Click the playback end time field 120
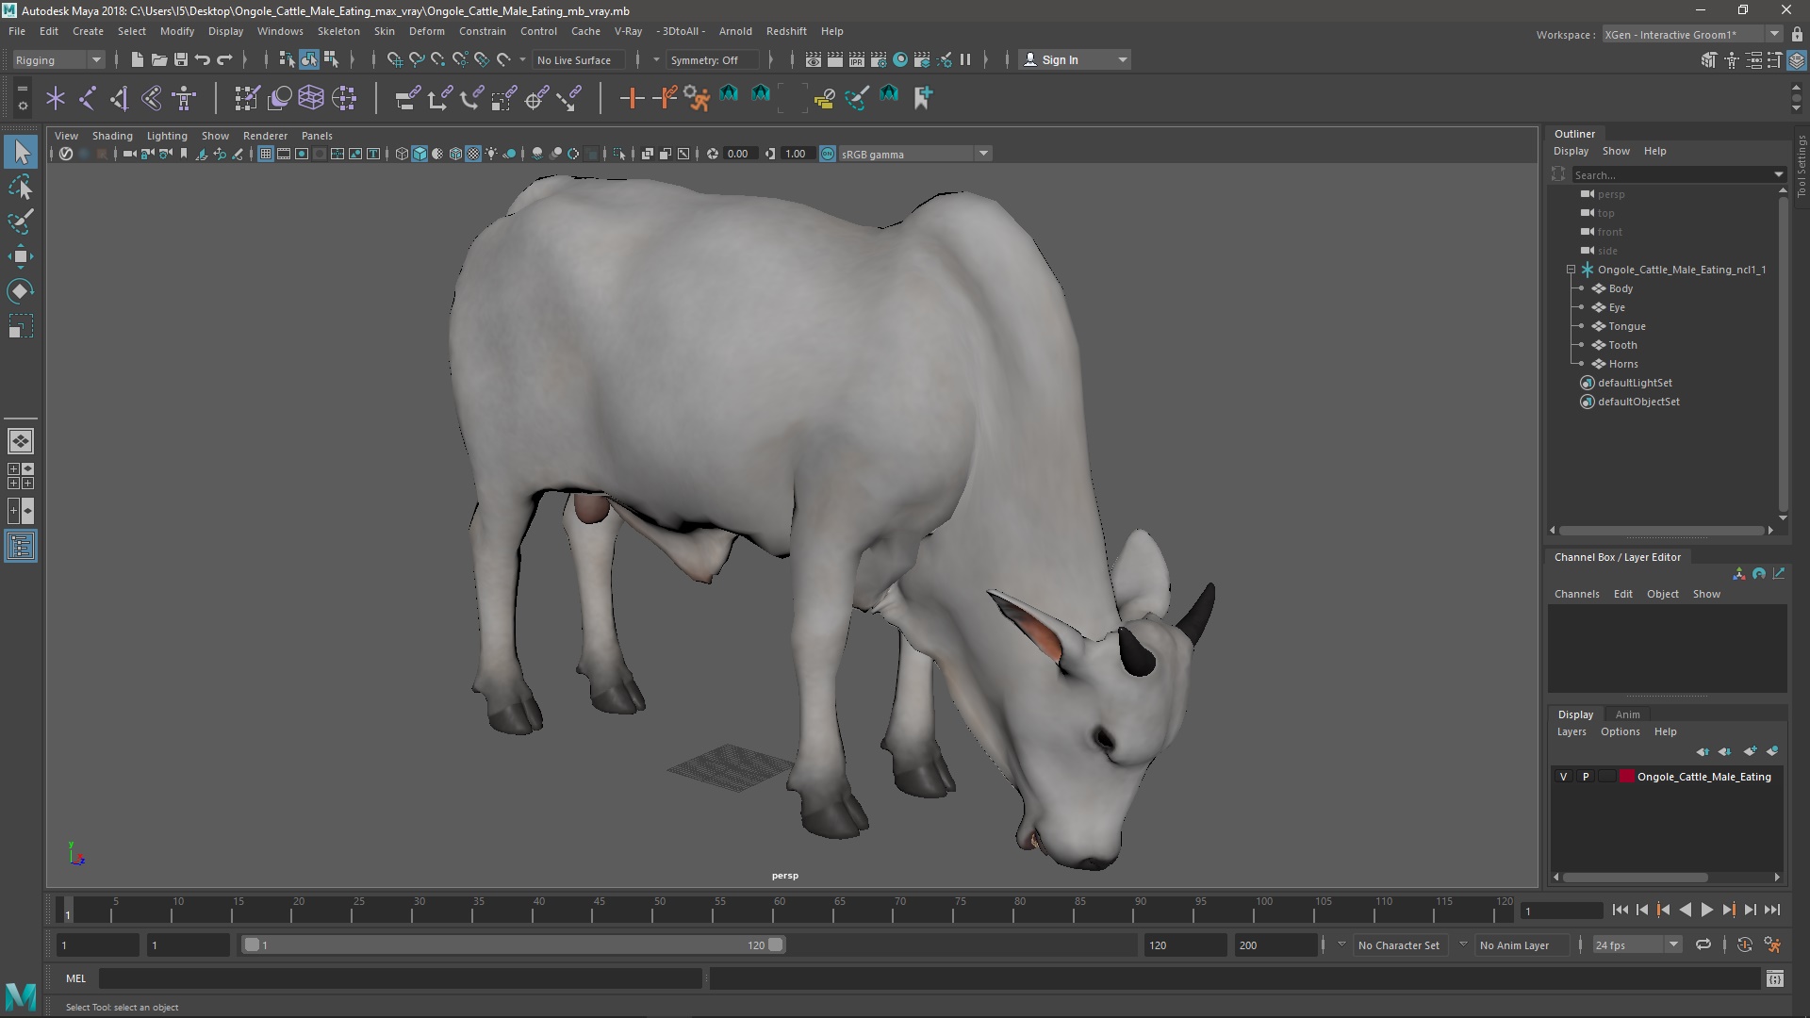 tap(1185, 944)
